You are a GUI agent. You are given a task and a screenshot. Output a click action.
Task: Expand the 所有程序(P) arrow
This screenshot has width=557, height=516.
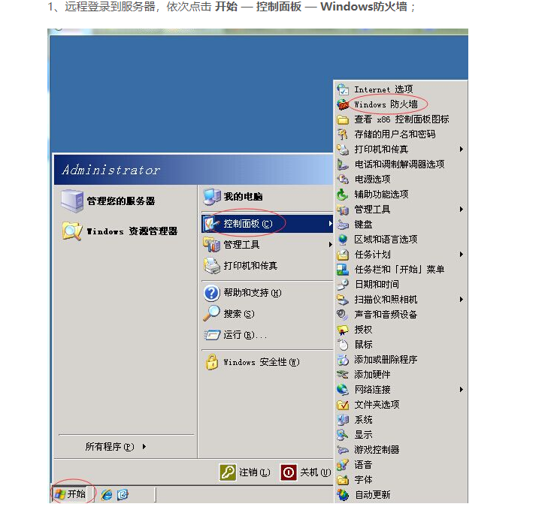coord(144,447)
